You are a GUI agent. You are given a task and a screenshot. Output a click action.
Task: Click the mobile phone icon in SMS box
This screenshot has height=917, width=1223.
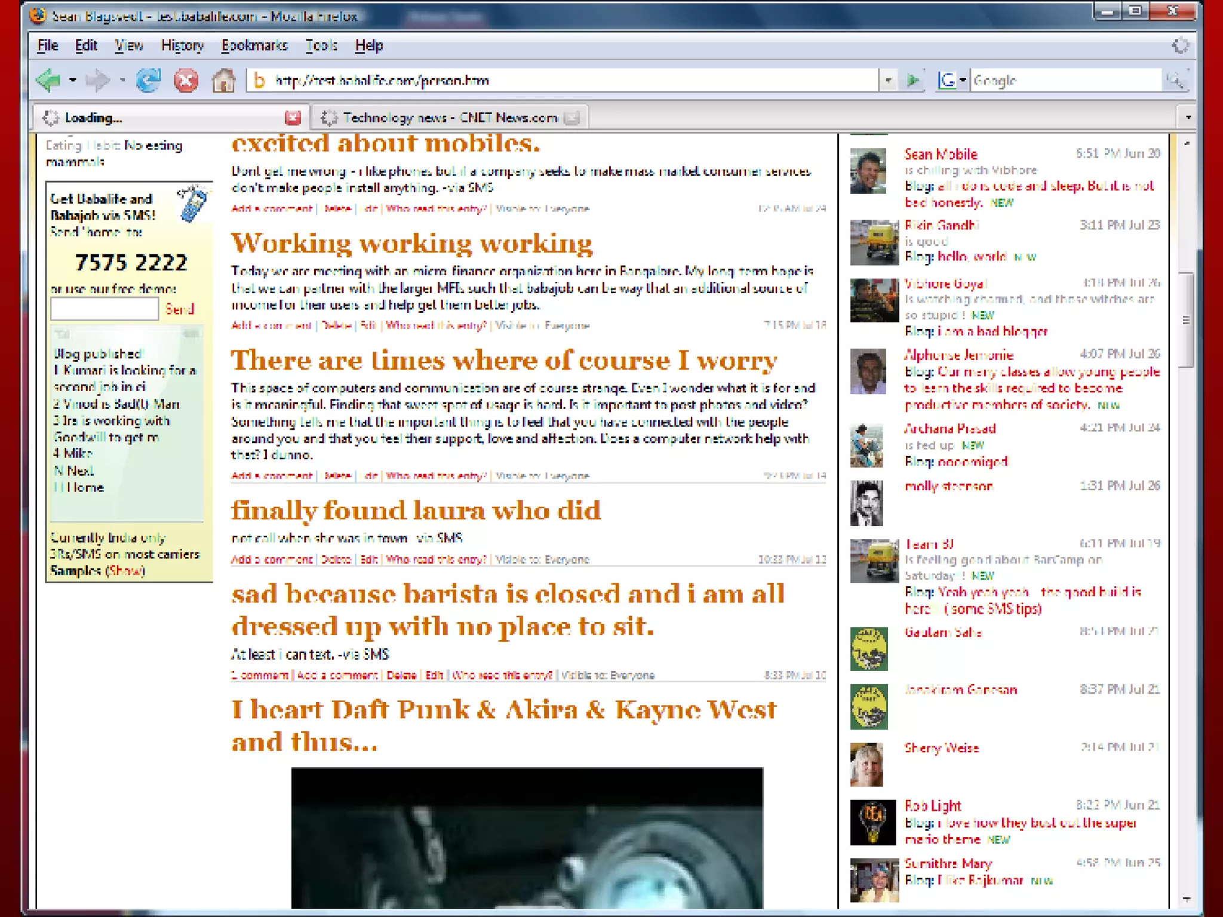pyautogui.click(x=192, y=204)
